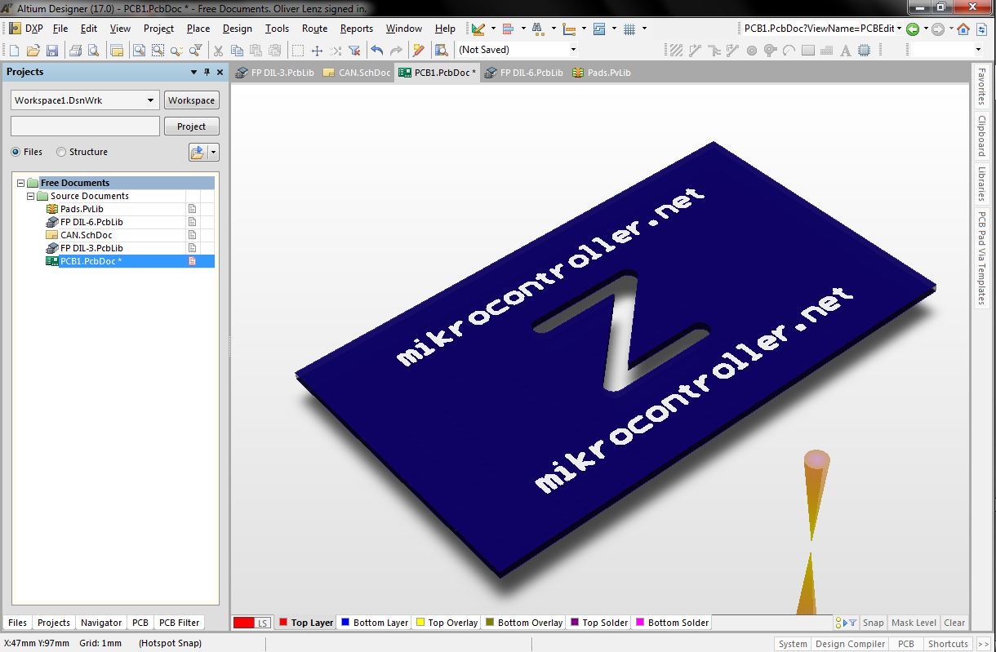Click the Save document icon
The height and width of the screenshot is (652, 996).
click(51, 51)
